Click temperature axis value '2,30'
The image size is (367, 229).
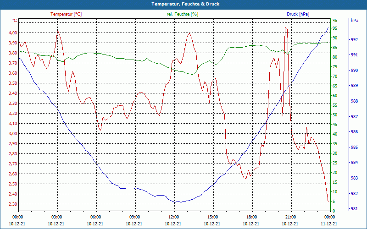point(13,204)
